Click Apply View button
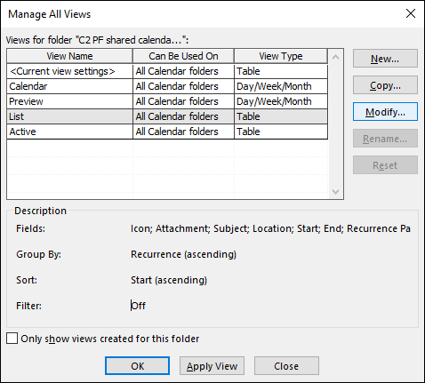Image resolution: width=425 pixels, height=383 pixels. point(212,366)
